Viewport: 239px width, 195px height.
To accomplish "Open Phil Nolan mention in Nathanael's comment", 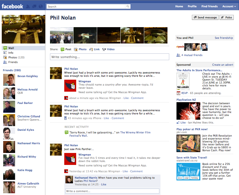I will click(x=90, y=181).
